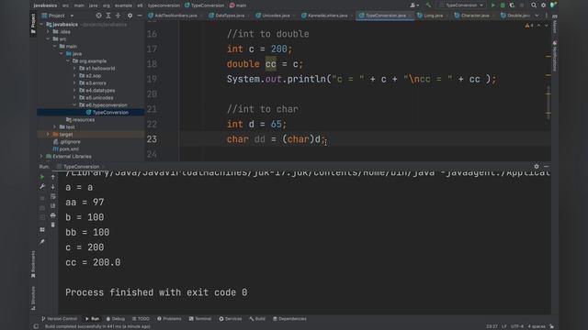The image size is (588, 330).
Task: Run TypeConversion with top green play icon
Action: (x=492, y=5)
